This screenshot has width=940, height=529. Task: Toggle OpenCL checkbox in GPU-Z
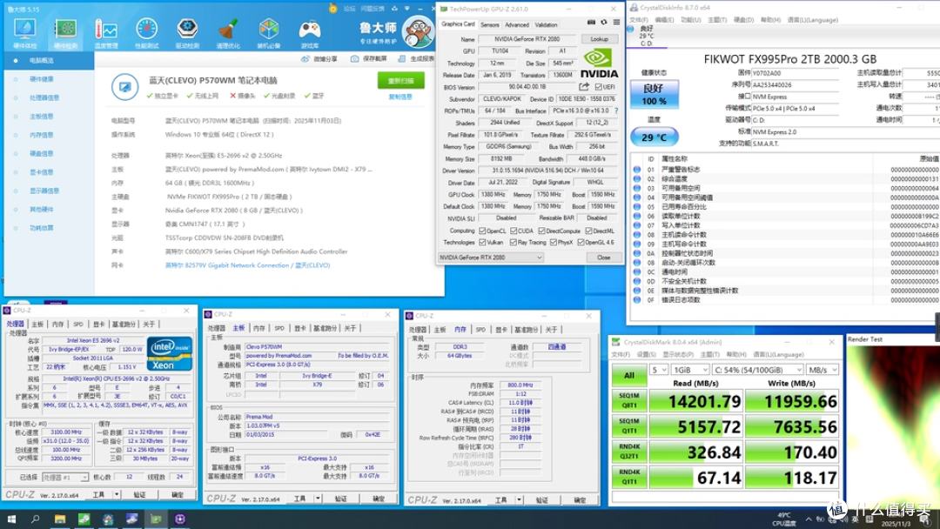[482, 231]
